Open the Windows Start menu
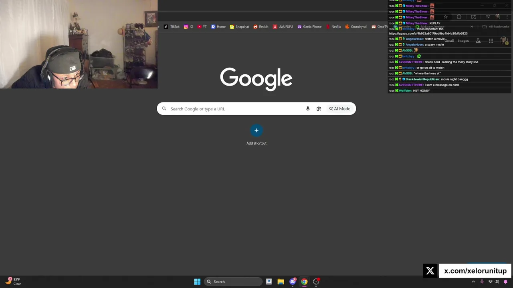Screen dimensions: 513x288 click(x=197, y=282)
